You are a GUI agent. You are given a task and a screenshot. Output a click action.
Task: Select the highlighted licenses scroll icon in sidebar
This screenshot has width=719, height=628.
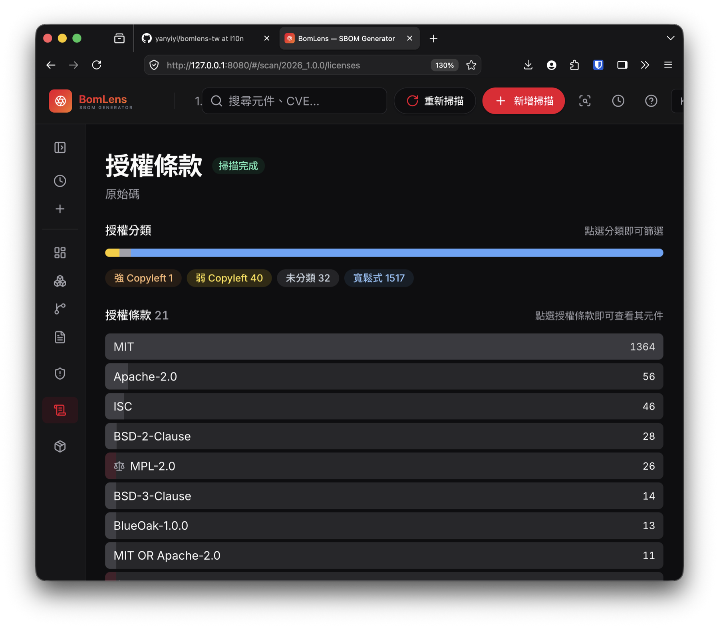click(x=60, y=410)
